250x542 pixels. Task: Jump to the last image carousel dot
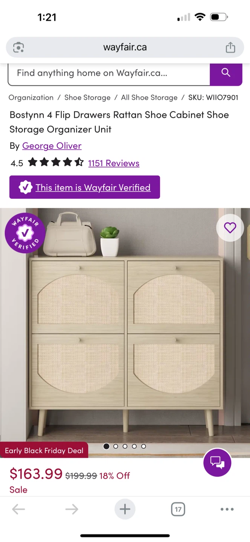(143, 446)
